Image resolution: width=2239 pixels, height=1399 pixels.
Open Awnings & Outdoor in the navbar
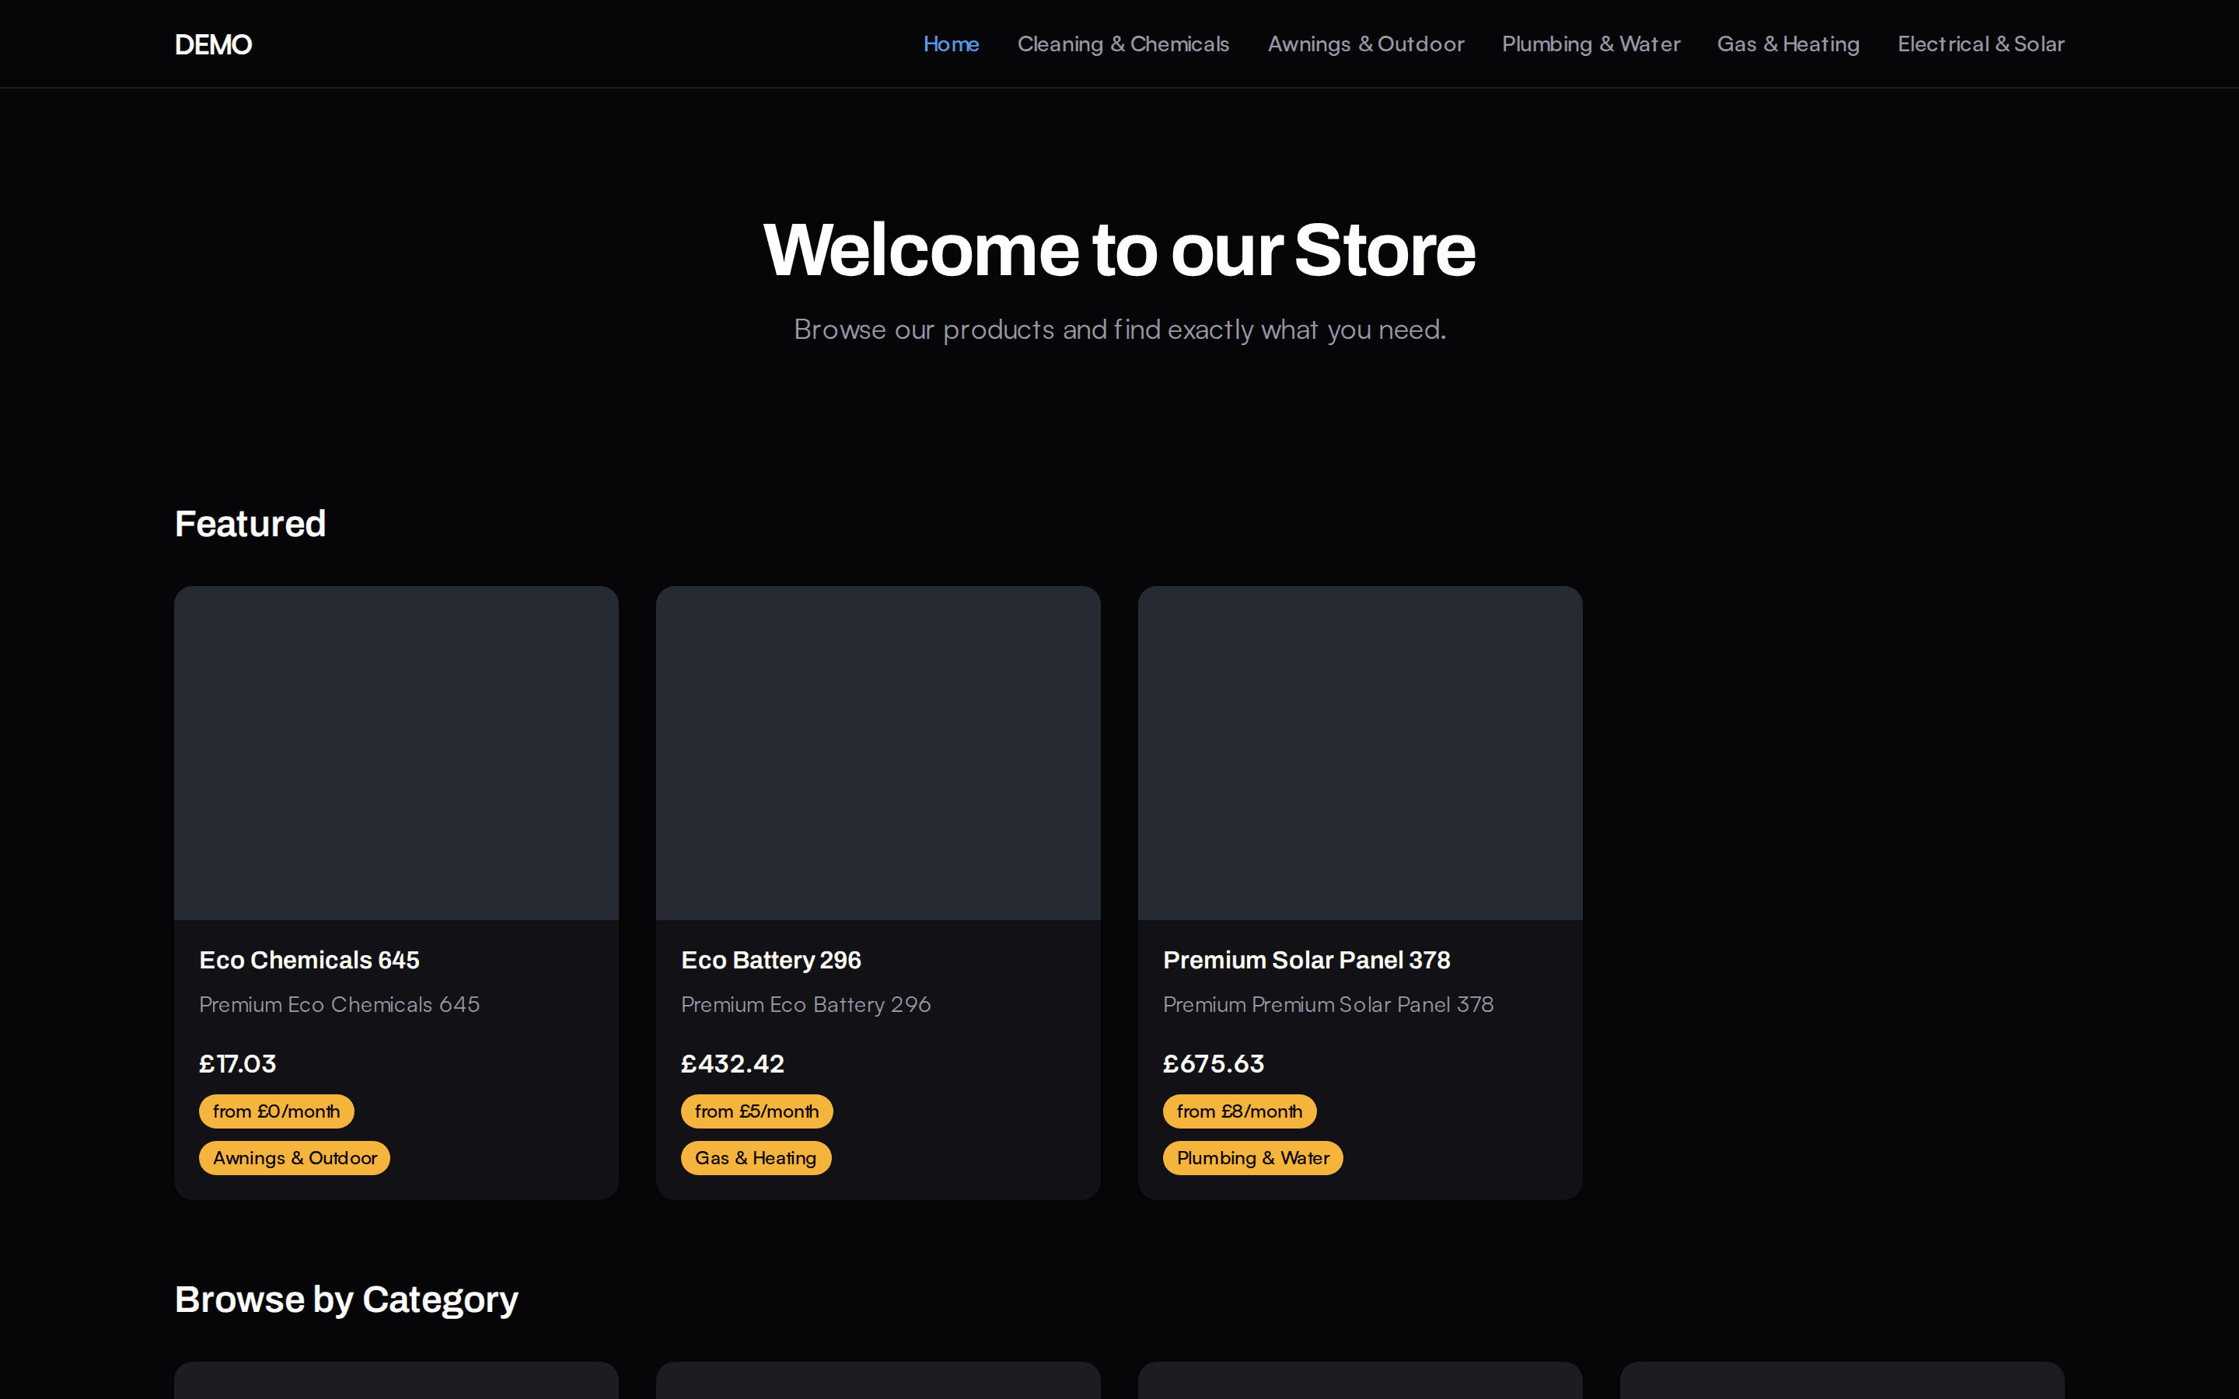(x=1366, y=44)
